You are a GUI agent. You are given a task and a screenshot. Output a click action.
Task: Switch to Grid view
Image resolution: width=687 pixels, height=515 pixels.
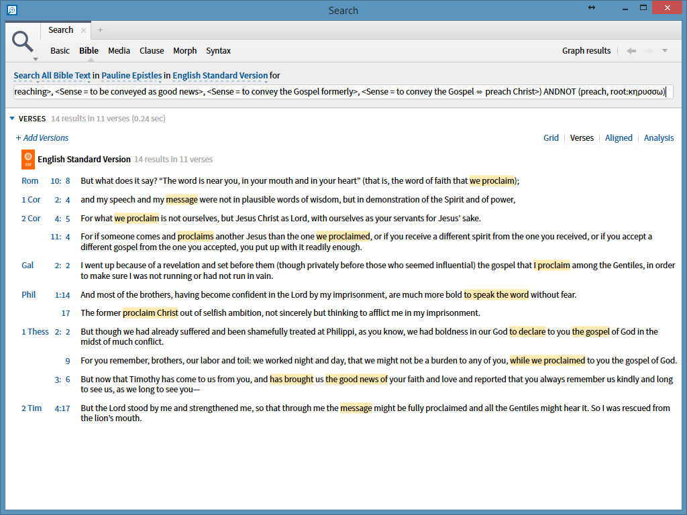(551, 138)
